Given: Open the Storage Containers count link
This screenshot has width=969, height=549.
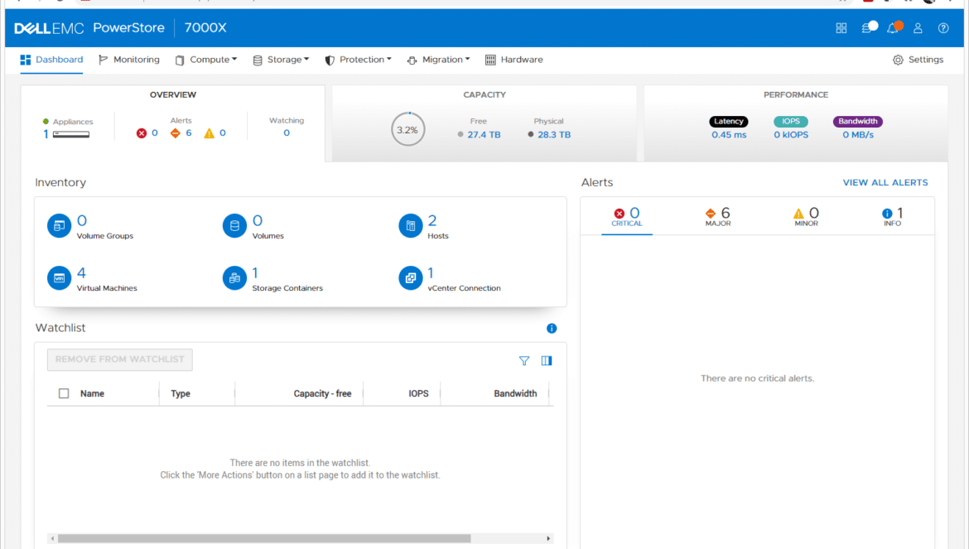Looking at the screenshot, I should coord(255,273).
